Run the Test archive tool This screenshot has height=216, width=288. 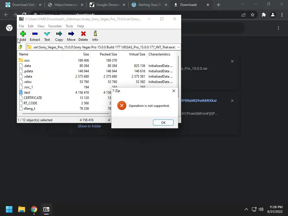[x=47, y=34]
